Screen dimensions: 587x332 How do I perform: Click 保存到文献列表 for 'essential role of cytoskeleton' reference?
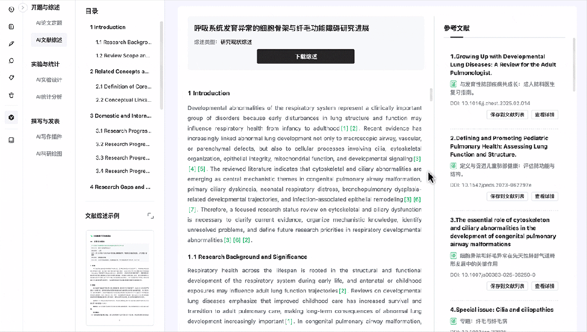[507, 286]
